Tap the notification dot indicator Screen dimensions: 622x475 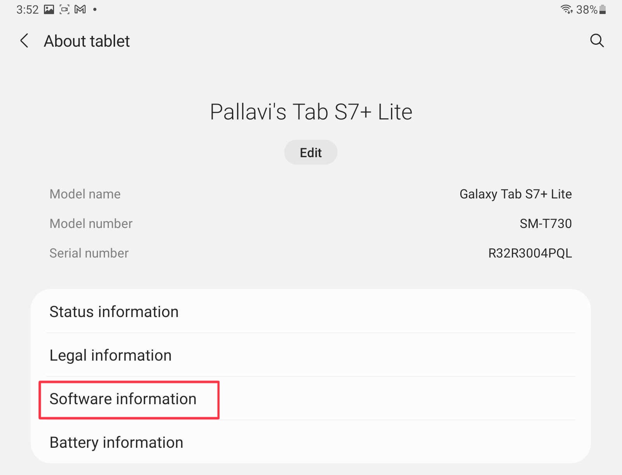[94, 9]
